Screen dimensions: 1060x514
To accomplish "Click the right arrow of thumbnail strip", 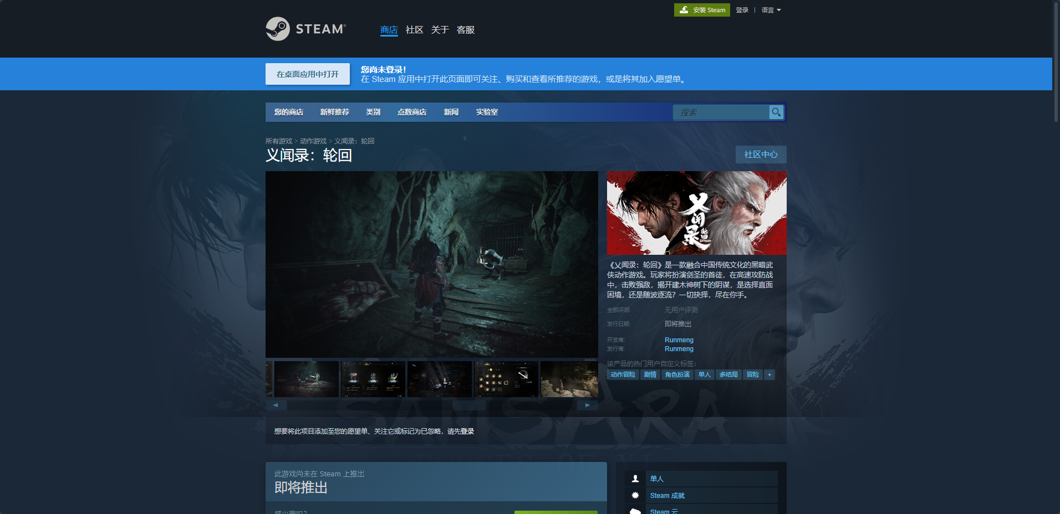I will point(588,405).
